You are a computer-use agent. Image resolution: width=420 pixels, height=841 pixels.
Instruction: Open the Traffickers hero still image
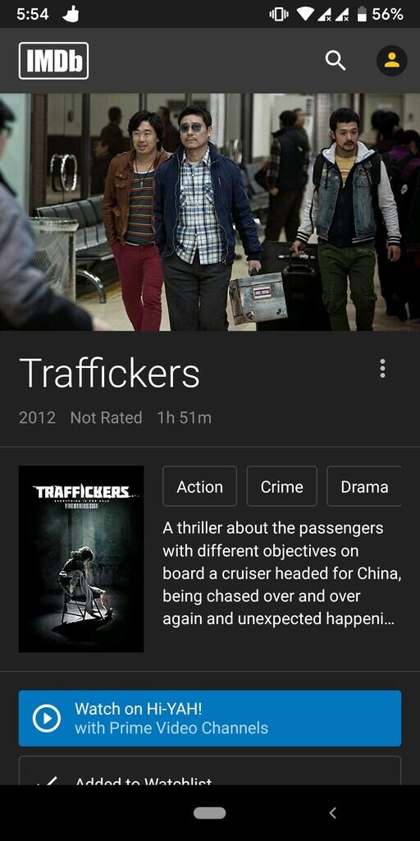[x=210, y=212]
